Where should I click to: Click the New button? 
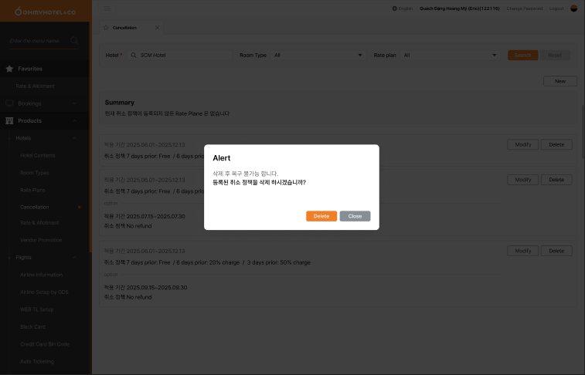coord(560,81)
